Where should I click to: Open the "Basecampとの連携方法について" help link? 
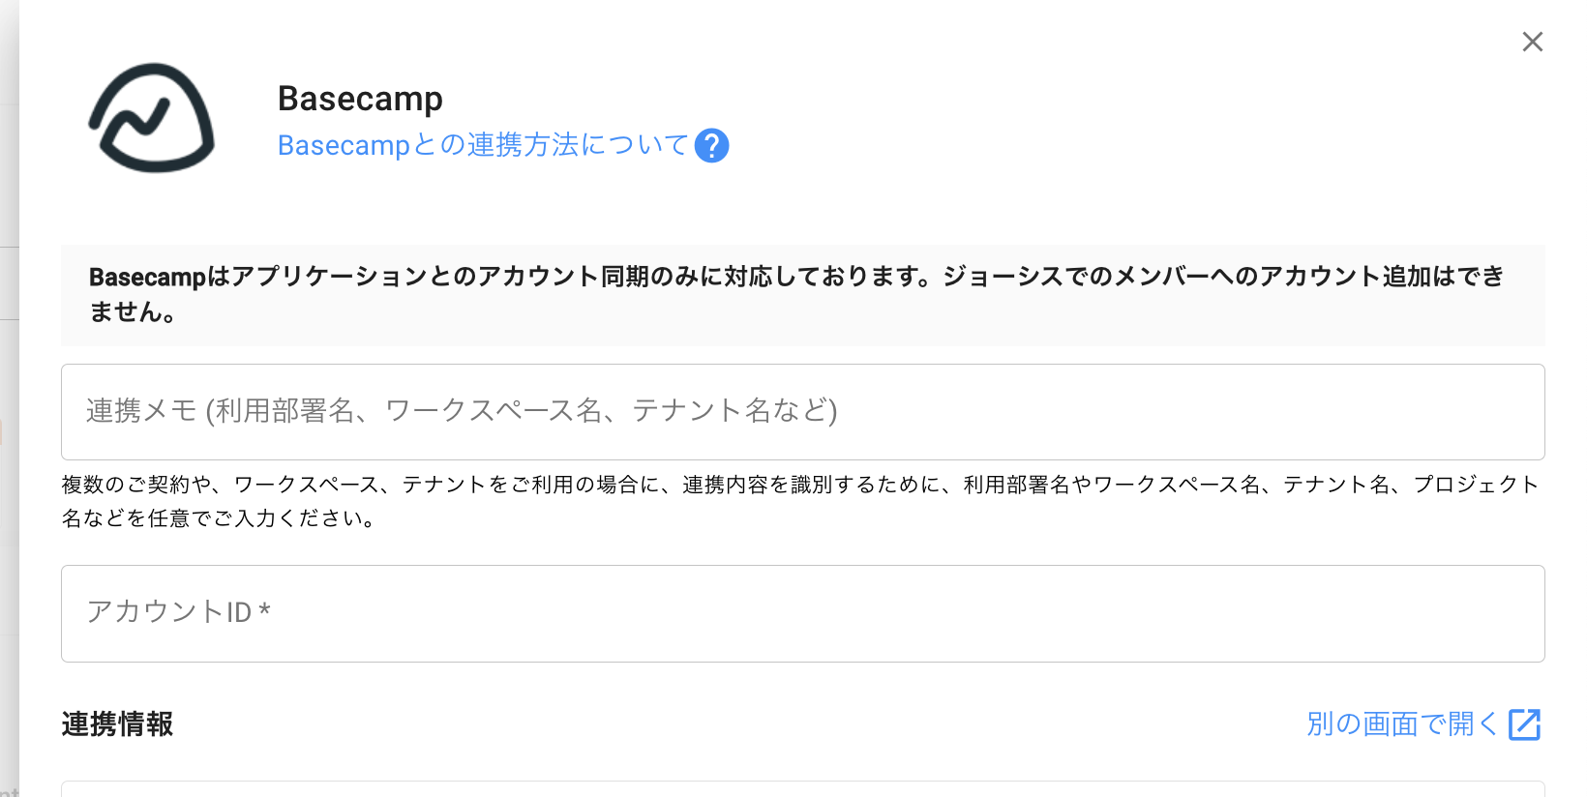pos(482,145)
